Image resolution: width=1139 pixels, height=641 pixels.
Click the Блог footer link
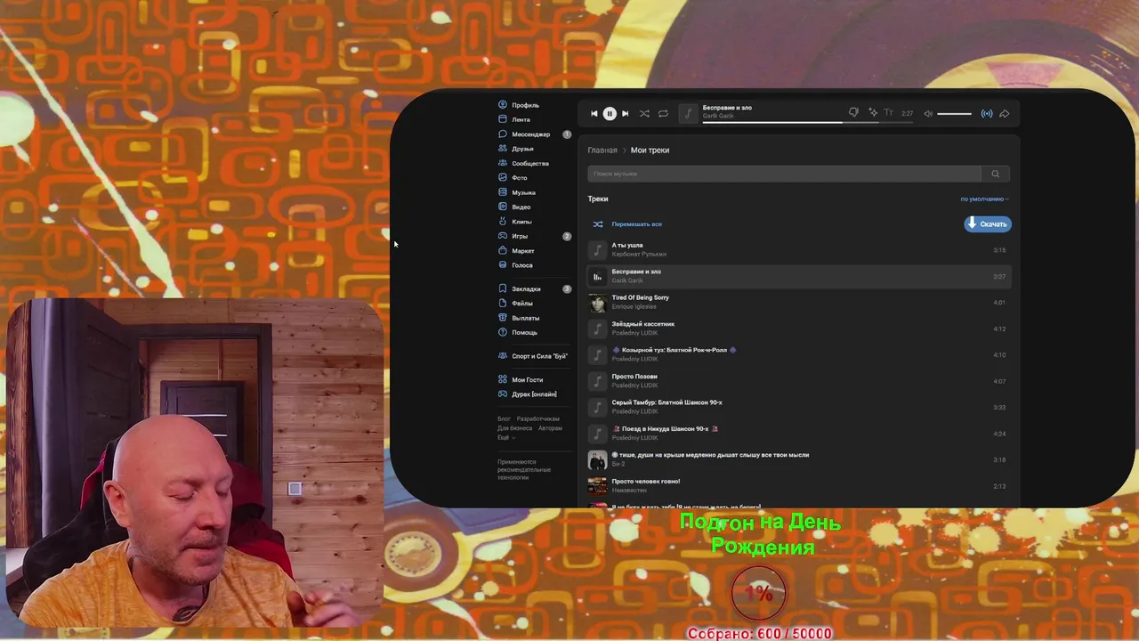point(504,419)
